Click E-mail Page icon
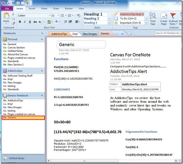 (x=164, y=19)
